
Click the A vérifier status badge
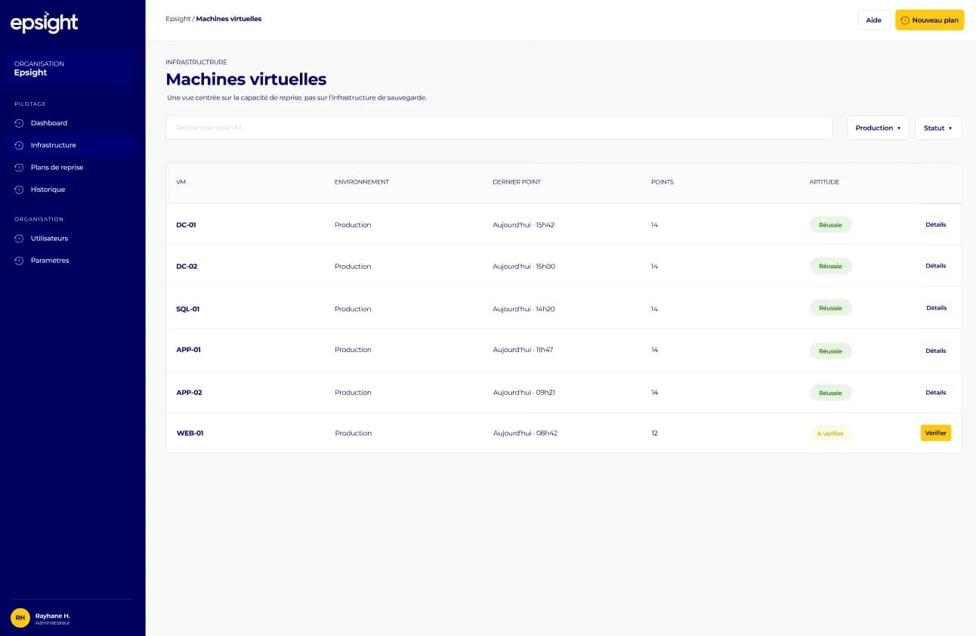(830, 434)
